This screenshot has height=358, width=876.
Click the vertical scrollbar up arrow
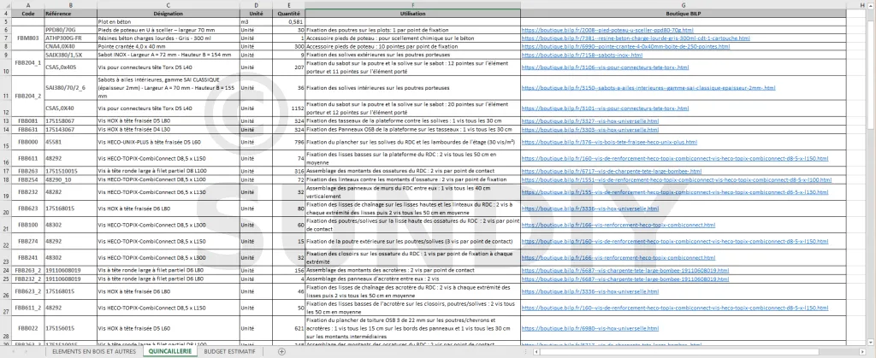(871, 5)
